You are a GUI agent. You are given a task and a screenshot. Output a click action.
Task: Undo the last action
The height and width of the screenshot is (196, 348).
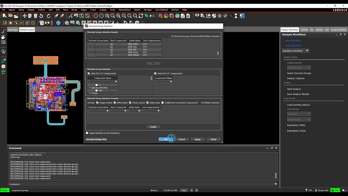click(41, 16)
